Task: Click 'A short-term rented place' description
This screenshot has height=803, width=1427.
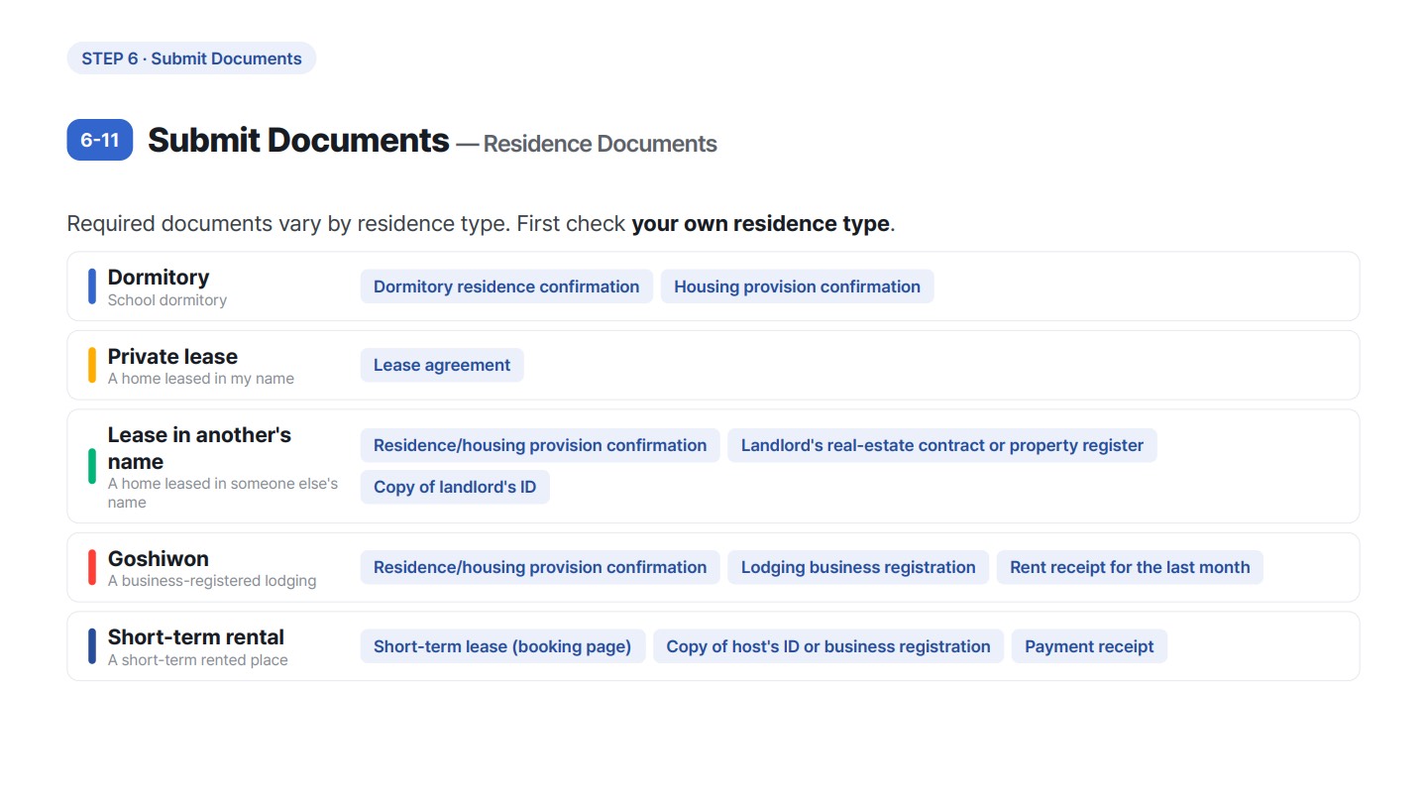Action: (x=198, y=660)
